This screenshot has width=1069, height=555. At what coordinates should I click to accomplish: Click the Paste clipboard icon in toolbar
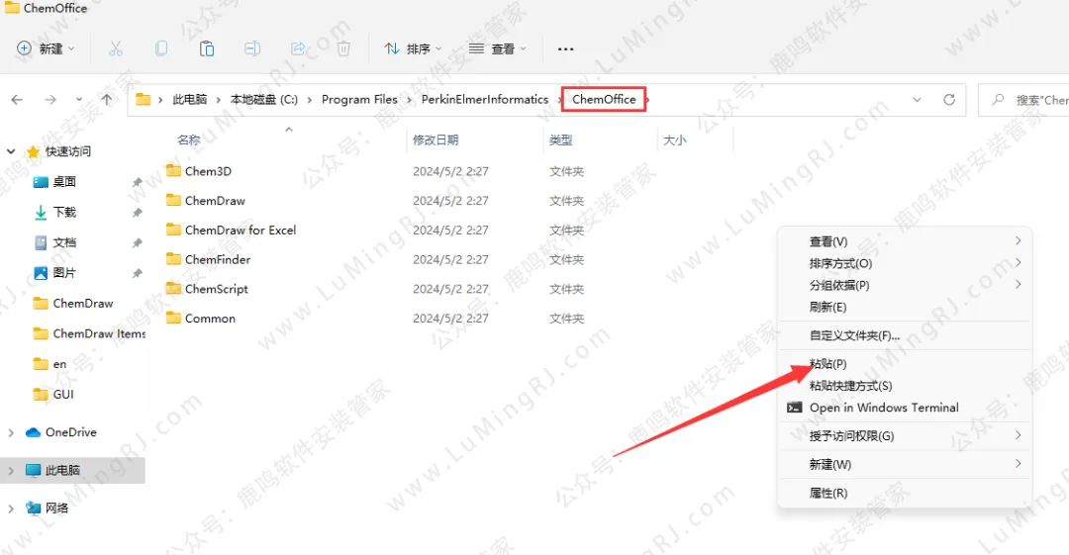207,48
